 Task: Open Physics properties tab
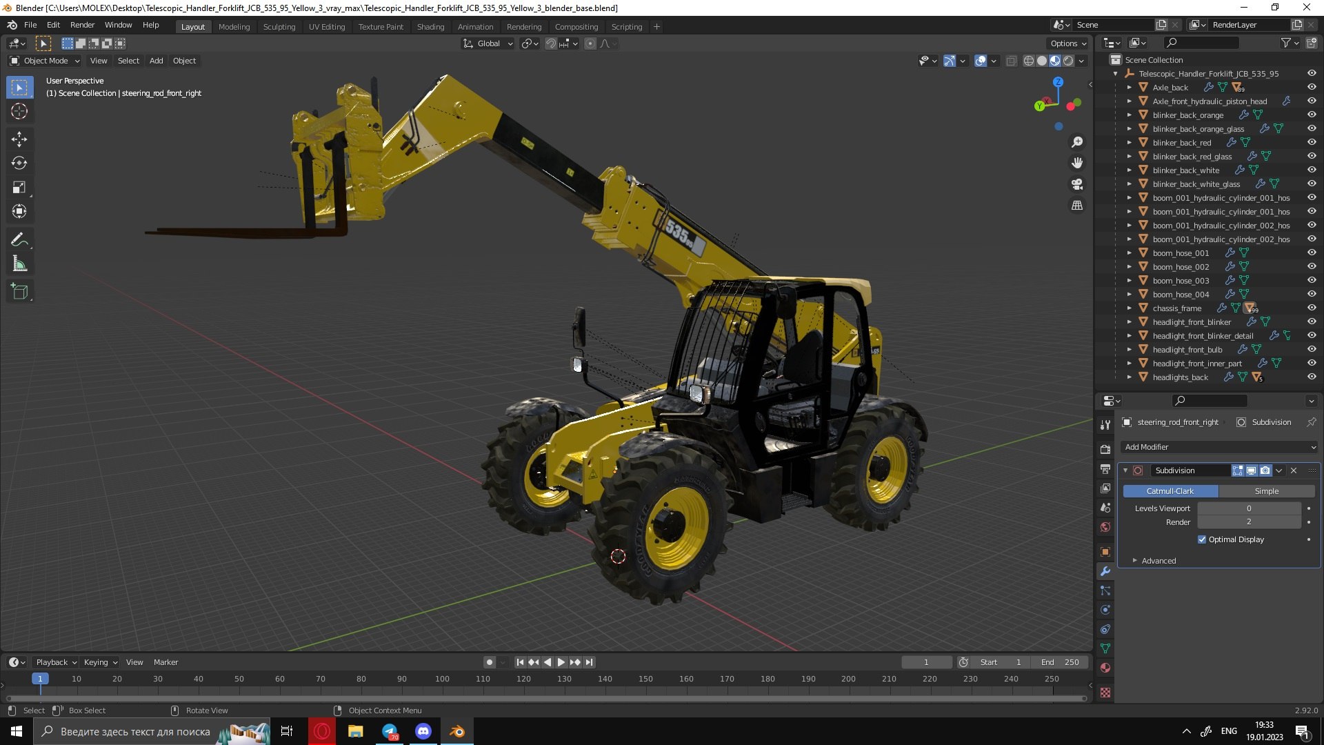click(x=1105, y=610)
